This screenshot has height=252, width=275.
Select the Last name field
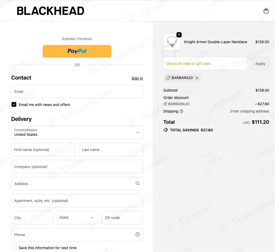pyautogui.click(x=111, y=150)
